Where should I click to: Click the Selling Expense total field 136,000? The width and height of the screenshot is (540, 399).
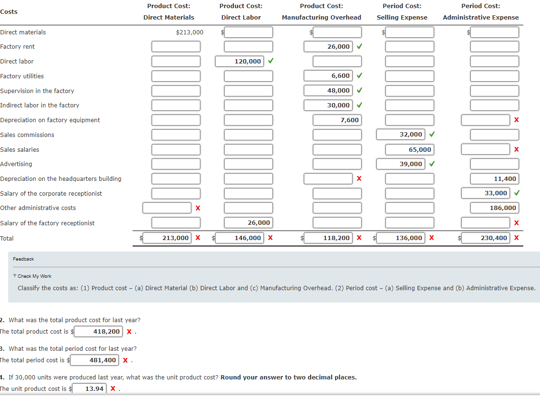coord(401,238)
